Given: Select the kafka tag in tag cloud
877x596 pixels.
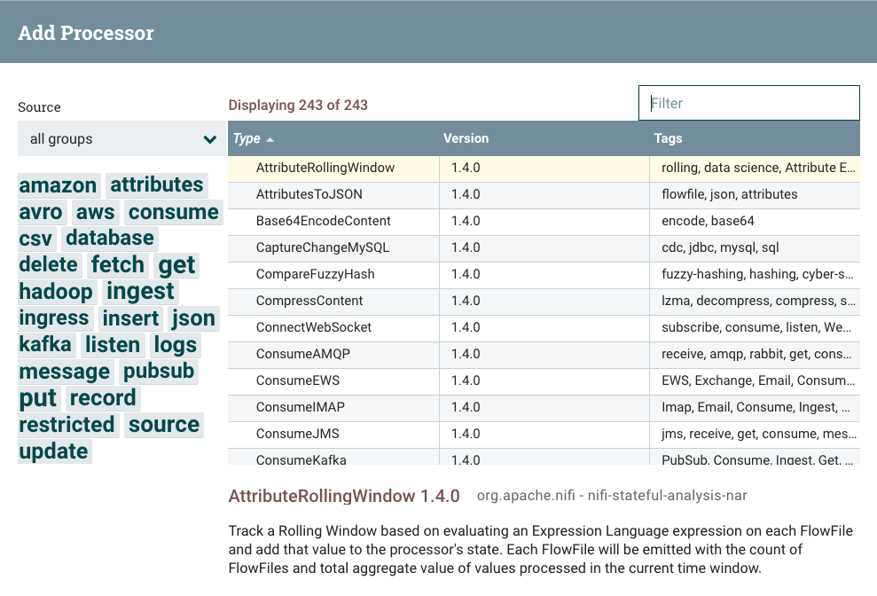Looking at the screenshot, I should 45,345.
